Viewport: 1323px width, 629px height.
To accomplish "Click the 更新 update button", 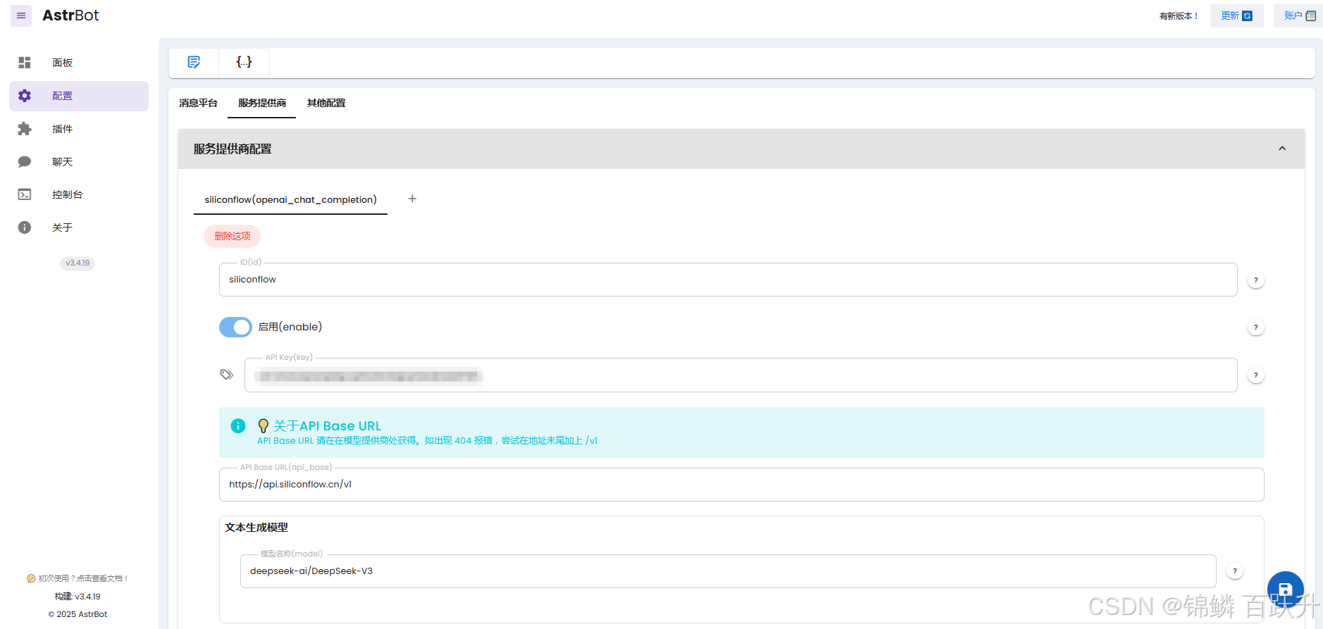I will click(x=1236, y=15).
